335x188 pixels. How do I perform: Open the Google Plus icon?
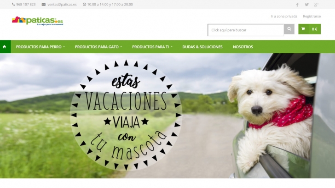(x=317, y=5)
